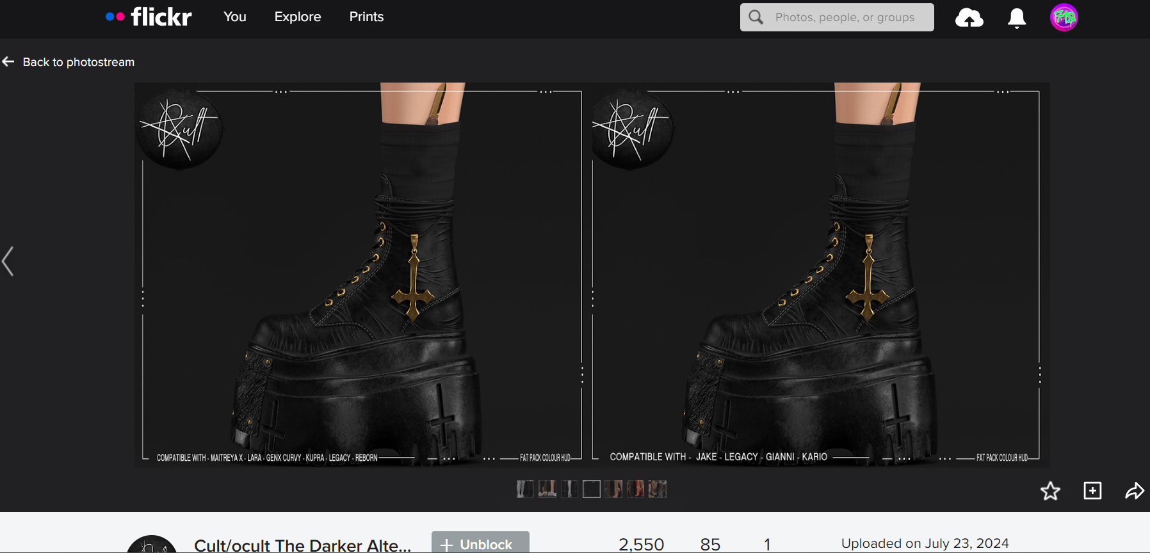This screenshot has height=553, width=1150.
Task: Open the You menu
Action: pos(235,17)
